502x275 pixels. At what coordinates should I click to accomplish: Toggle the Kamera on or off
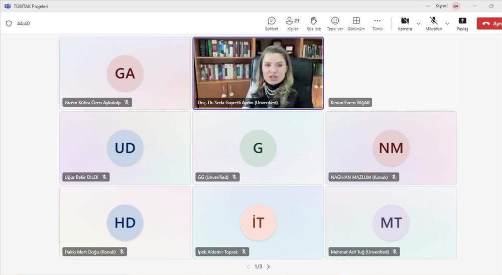click(405, 23)
